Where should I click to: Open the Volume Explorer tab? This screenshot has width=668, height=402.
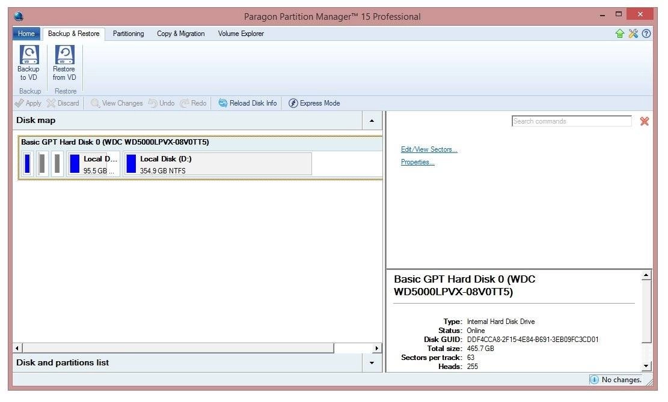point(241,34)
